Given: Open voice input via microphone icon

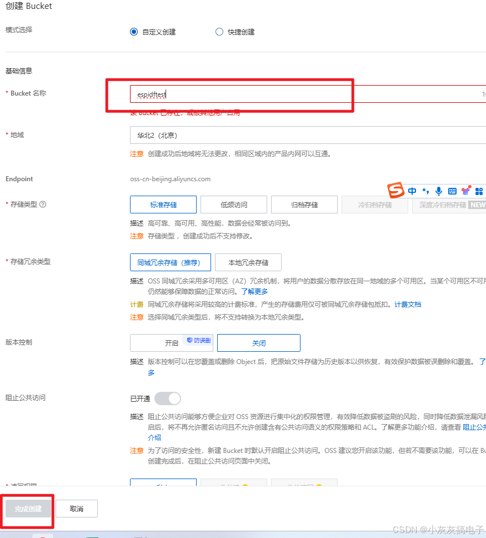Looking at the screenshot, I should coord(438,191).
